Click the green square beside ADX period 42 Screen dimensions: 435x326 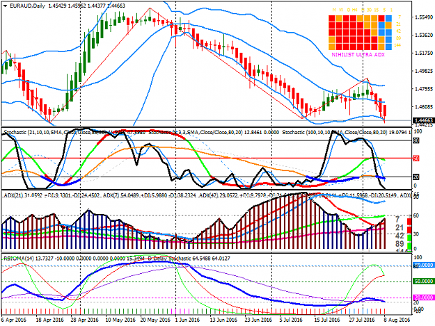coord(409,238)
